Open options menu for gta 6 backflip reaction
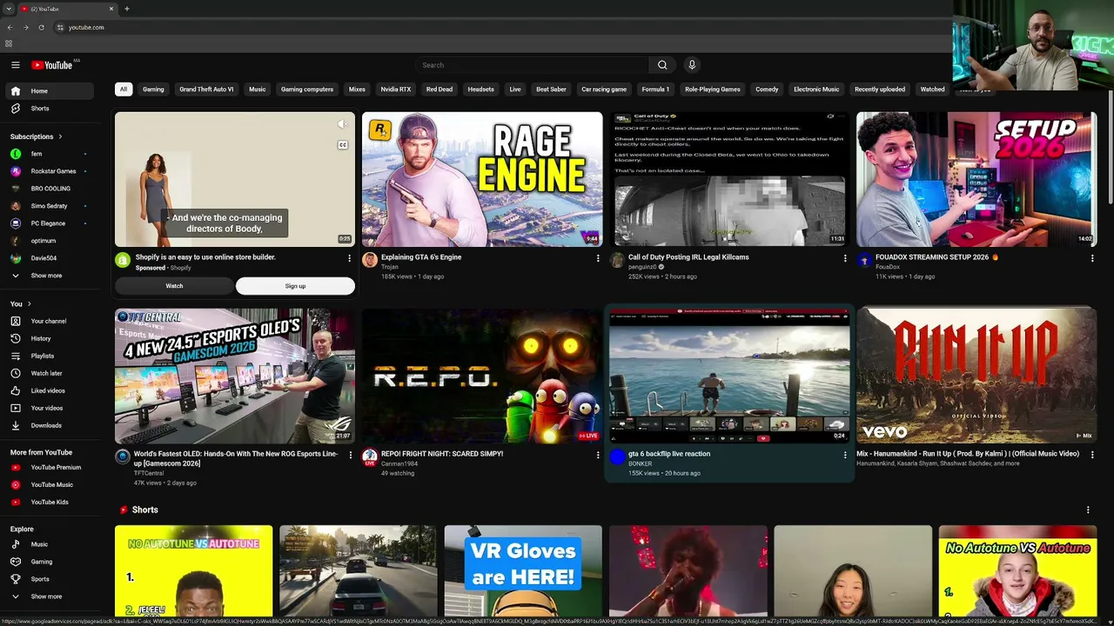The width and height of the screenshot is (1114, 626). point(845,455)
